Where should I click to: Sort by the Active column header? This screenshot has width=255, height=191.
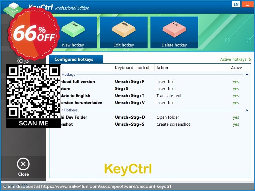pos(236,67)
